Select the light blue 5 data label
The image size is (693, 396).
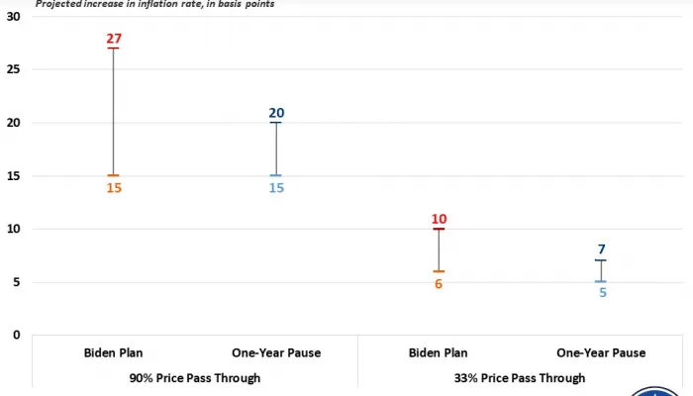point(601,292)
